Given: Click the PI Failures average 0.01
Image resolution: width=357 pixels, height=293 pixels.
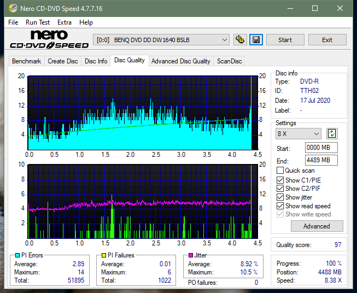Looking at the screenshot, I should pyautogui.click(x=165, y=264).
